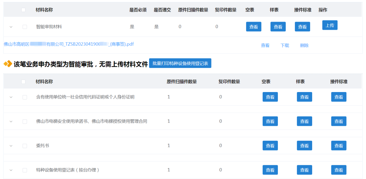Expand the 智能审批材料 row chevron
The height and width of the screenshot is (179, 366).
pos(11,27)
